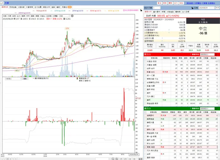220x160 pixels.
Task: Tick checkbox for 美商高盛 row
Action: 145,119
